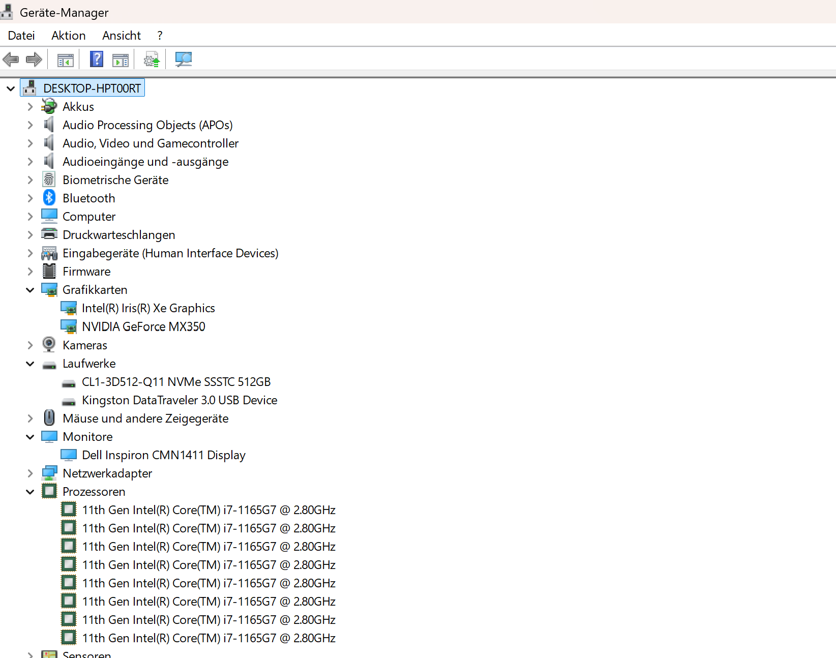Select the Netzwerkadapter category label
The image size is (836, 658).
click(107, 473)
